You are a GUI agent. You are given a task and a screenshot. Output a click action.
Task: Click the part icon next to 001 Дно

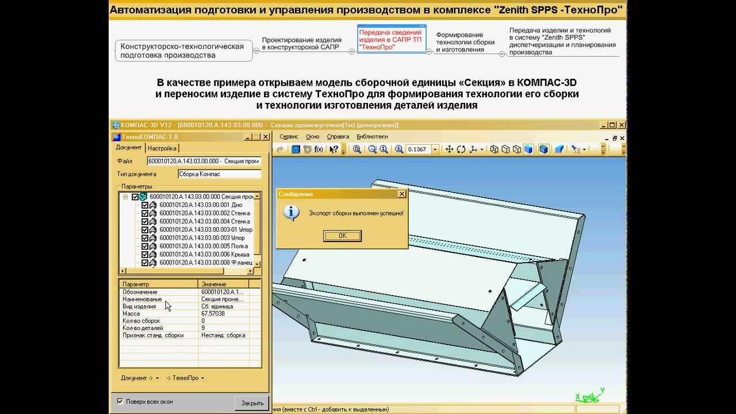153,205
